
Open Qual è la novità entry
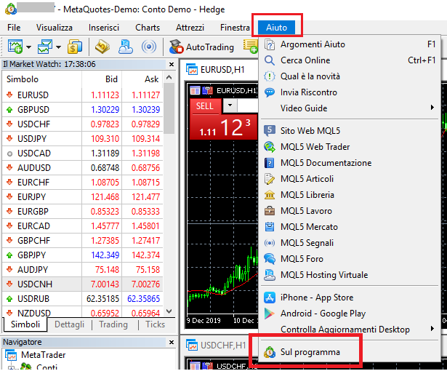click(350, 76)
